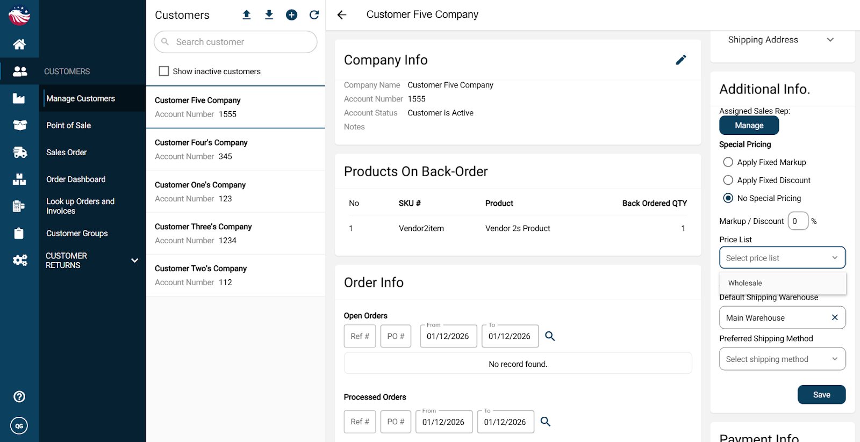This screenshot has width=860, height=442.
Task: Open the help icon in sidebar
Action: (x=19, y=397)
